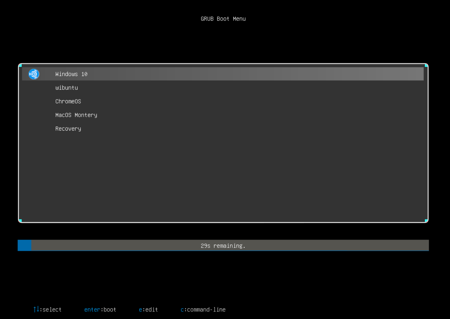The image size is (450, 319).
Task: Click the bottom-left cyan corner marker
Action: [21, 220]
